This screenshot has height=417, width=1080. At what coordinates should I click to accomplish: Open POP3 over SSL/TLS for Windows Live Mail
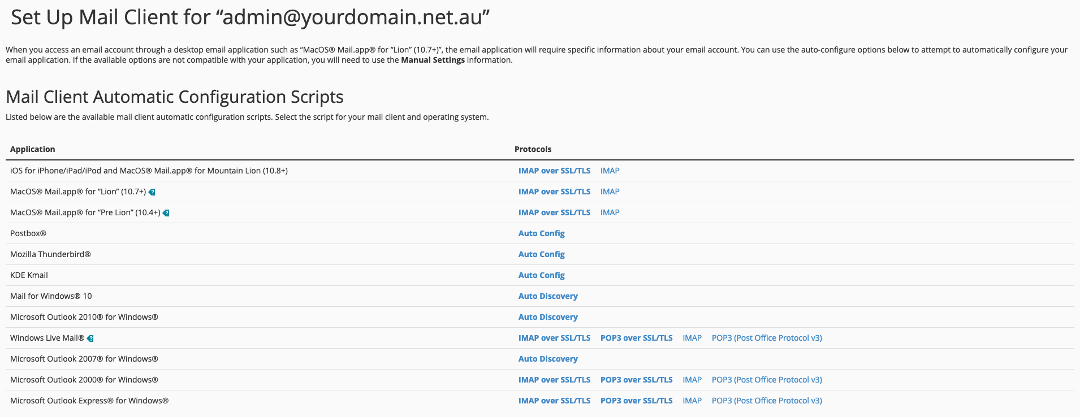(636, 338)
